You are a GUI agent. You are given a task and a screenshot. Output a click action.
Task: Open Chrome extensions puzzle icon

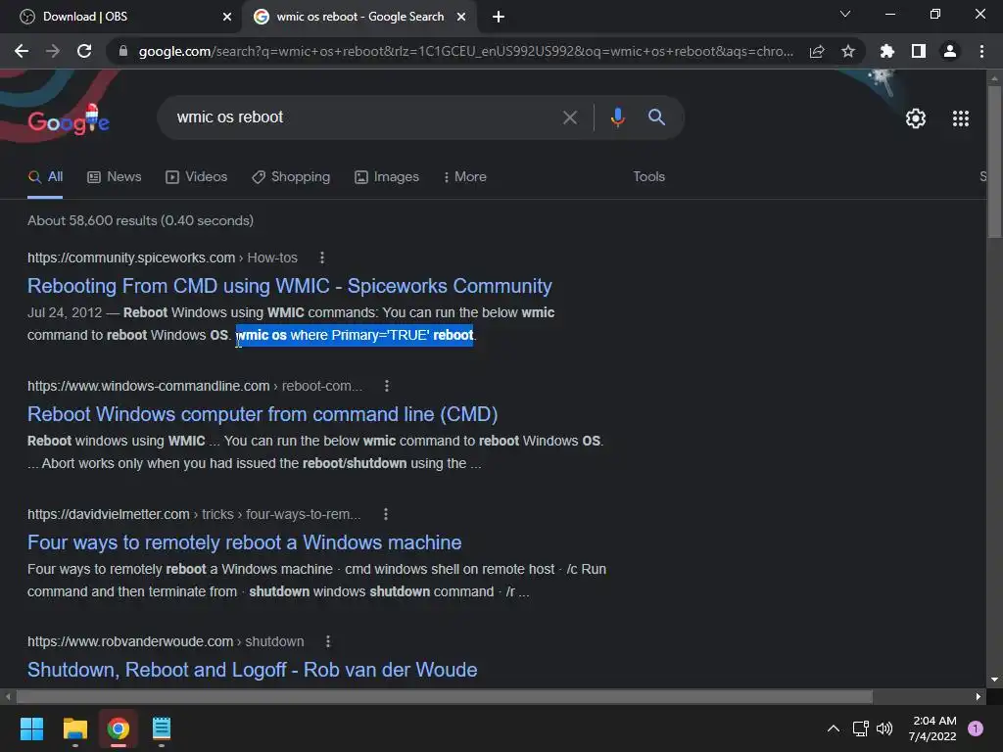point(886,51)
